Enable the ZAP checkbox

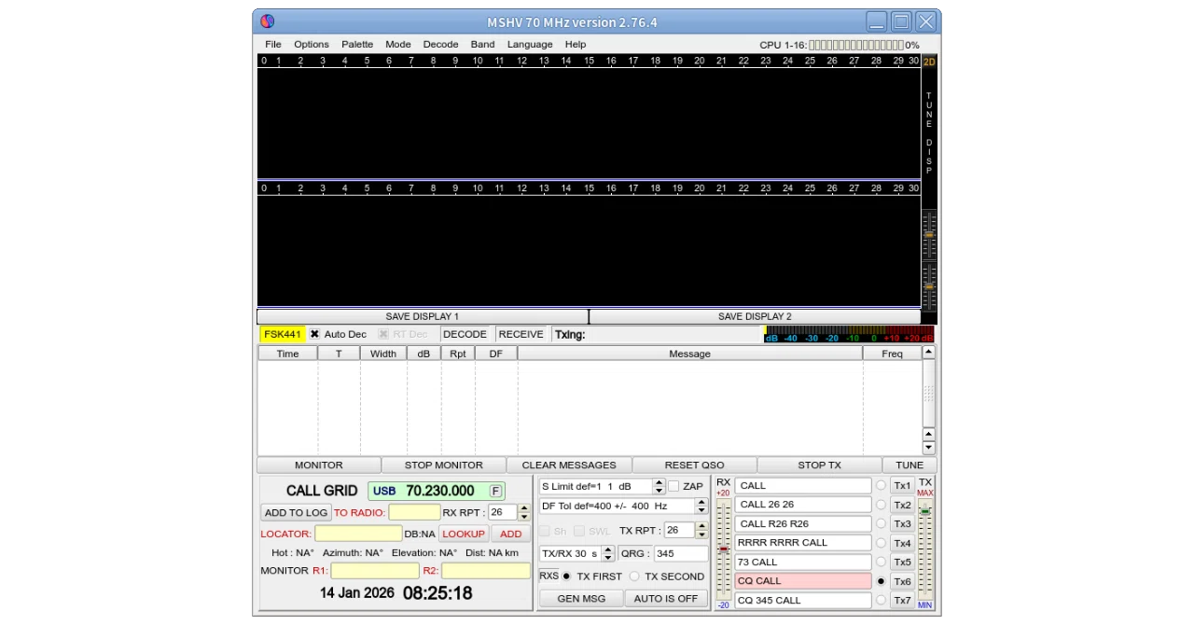point(673,486)
